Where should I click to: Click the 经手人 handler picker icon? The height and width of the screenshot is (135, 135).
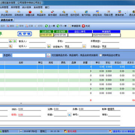pyautogui.click(x=49, y=46)
